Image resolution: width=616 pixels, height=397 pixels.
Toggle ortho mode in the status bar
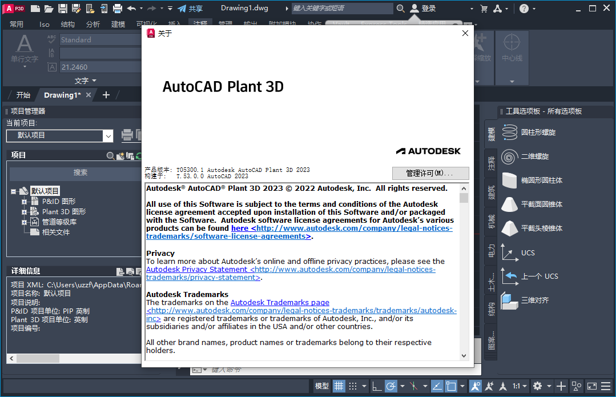point(377,386)
